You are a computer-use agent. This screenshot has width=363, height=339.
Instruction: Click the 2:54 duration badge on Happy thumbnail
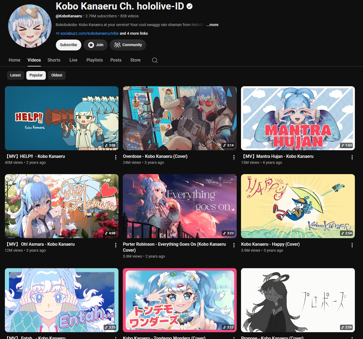346,233
